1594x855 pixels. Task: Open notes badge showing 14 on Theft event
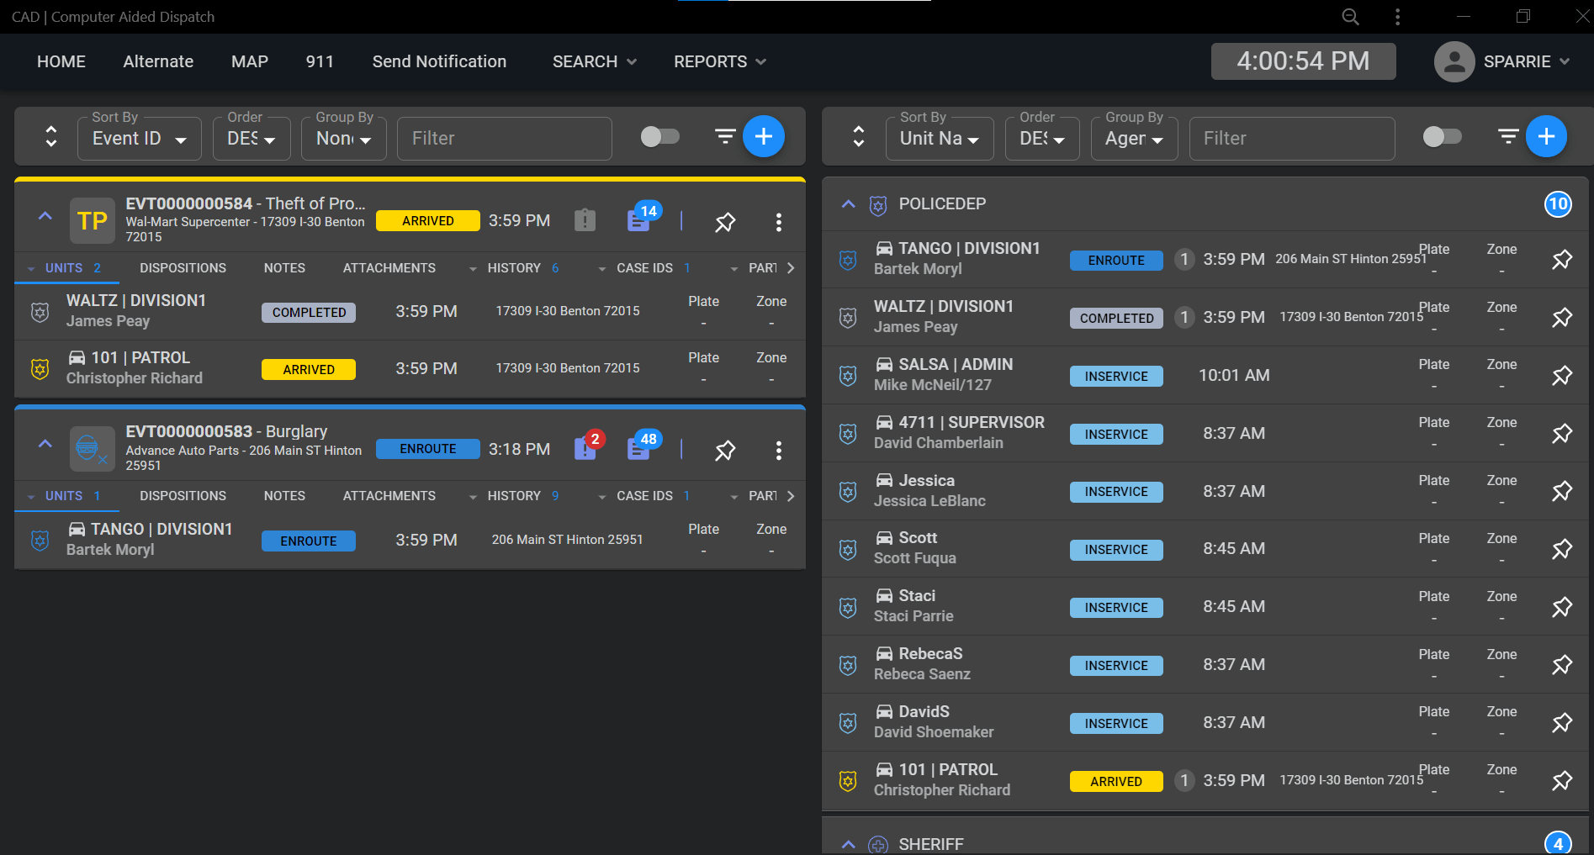(x=643, y=217)
